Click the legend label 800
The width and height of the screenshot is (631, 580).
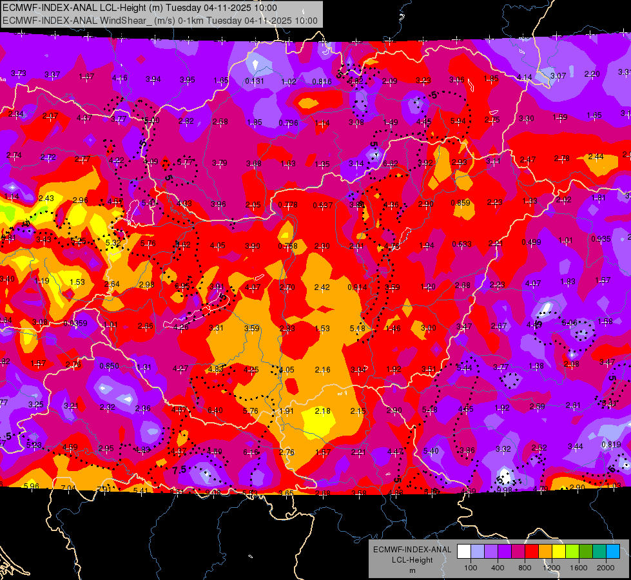525,568
